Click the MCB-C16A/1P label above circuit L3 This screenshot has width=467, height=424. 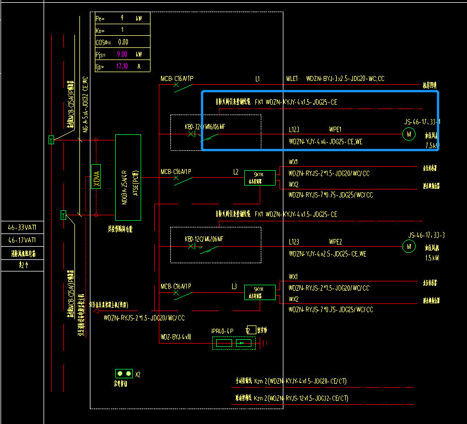coord(176,286)
